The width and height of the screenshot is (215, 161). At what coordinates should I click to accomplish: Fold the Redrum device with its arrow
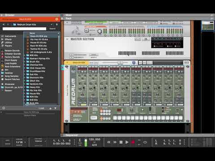click(67, 63)
